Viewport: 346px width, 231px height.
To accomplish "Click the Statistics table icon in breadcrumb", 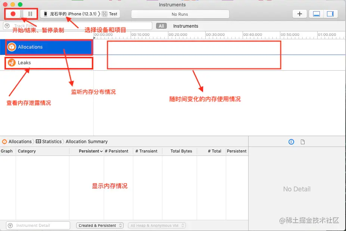I will pyautogui.click(x=38, y=141).
